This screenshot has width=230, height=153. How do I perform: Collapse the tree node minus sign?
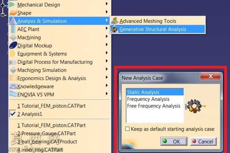point(3,14)
